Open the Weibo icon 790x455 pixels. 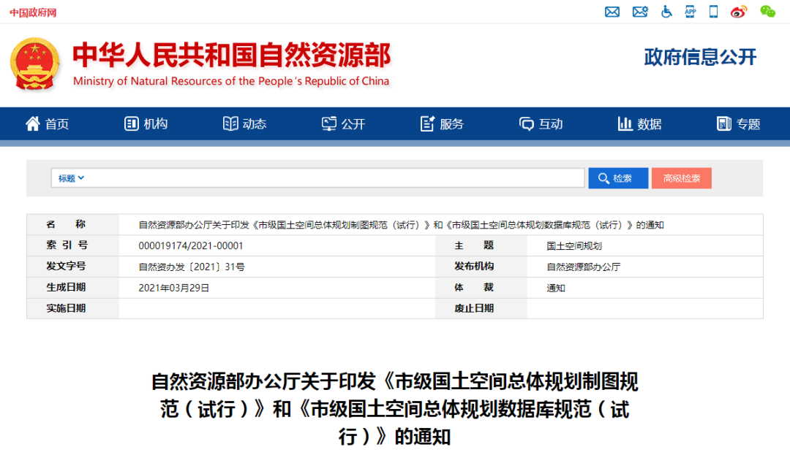click(x=739, y=12)
